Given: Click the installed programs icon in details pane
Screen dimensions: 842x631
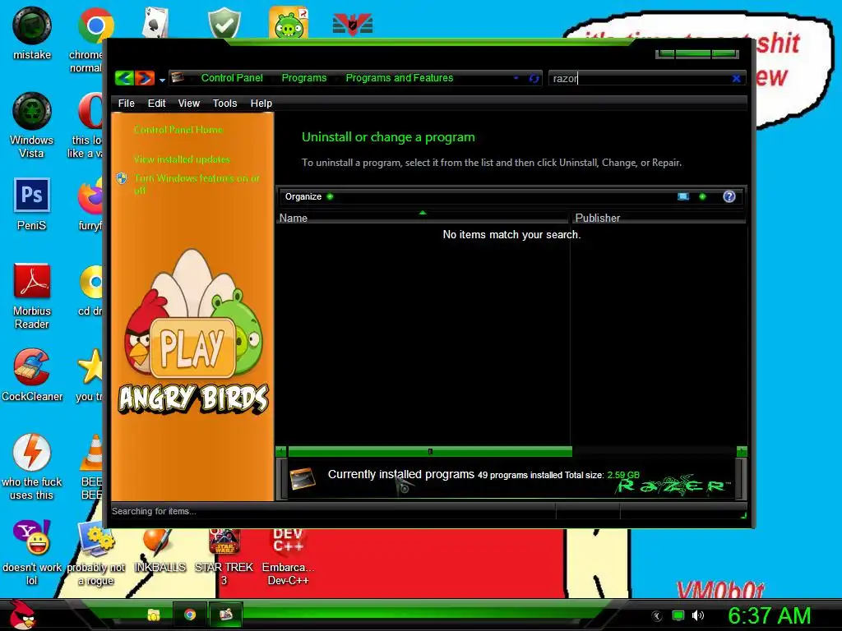Looking at the screenshot, I should pos(303,477).
